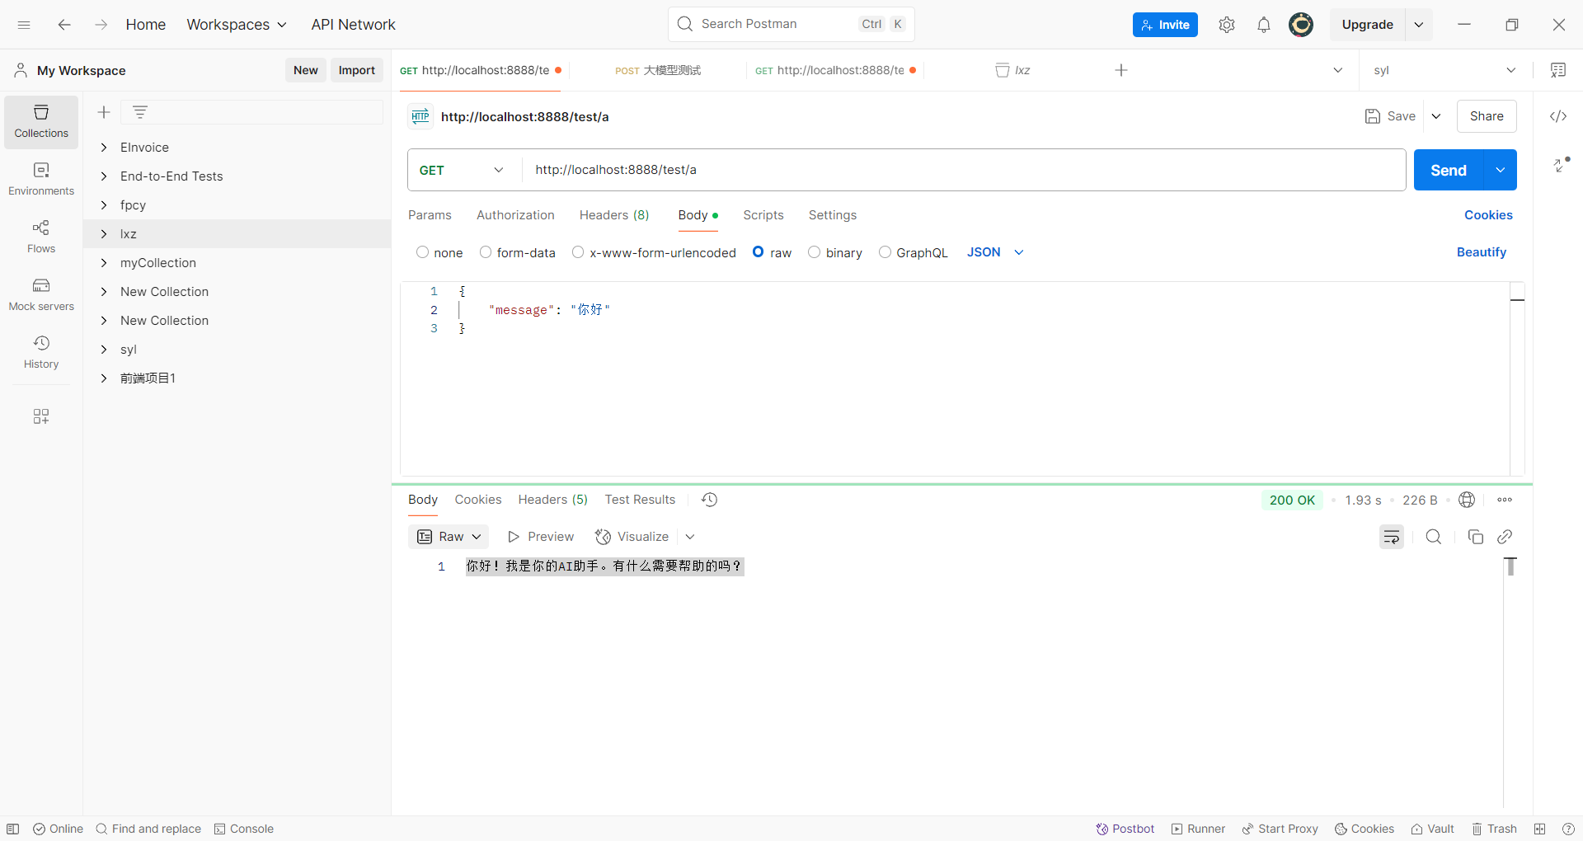Switch to the Authorization tab
Viewport: 1583px width, 841px height.
coord(515,215)
